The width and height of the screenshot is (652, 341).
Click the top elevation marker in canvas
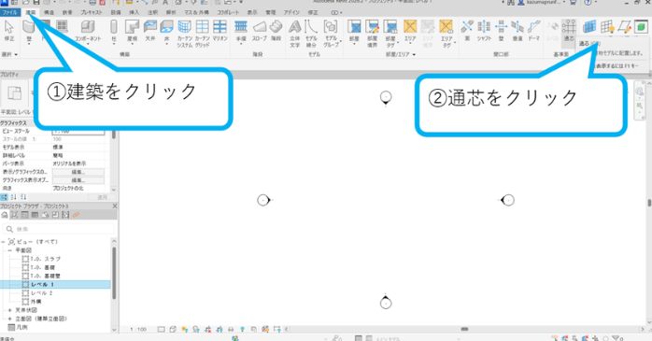tap(386, 98)
